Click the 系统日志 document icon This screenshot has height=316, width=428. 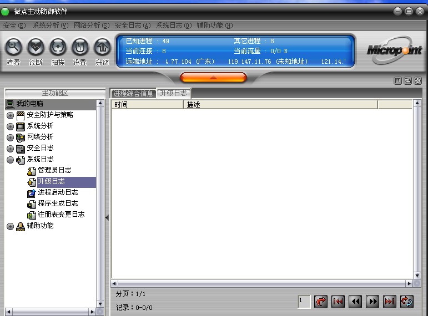click(x=21, y=160)
